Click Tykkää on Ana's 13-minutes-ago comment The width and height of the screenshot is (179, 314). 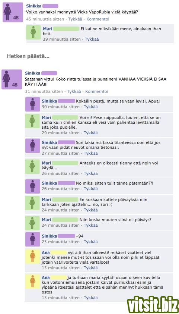(91, 298)
